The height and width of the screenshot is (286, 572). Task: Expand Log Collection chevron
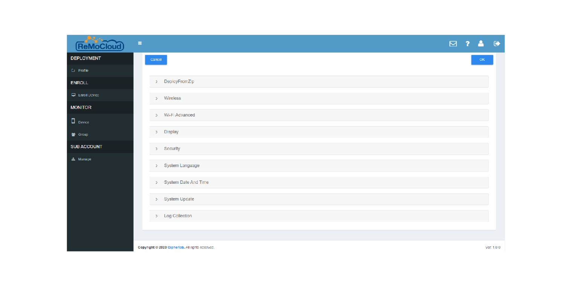[157, 216]
